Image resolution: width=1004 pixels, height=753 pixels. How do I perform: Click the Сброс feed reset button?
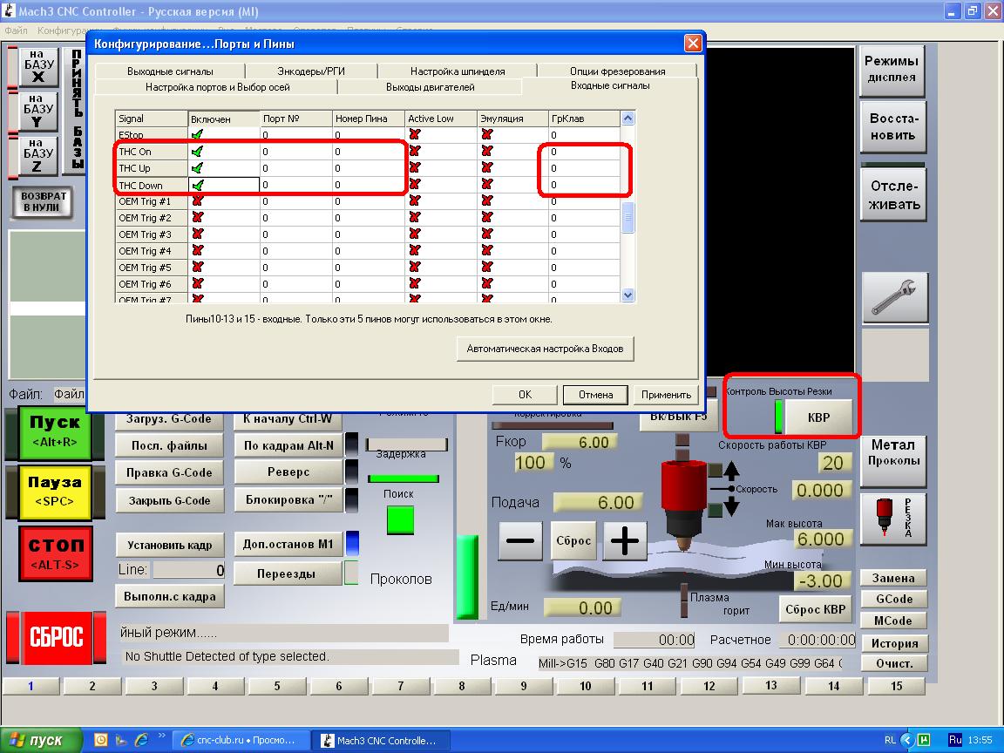(573, 541)
